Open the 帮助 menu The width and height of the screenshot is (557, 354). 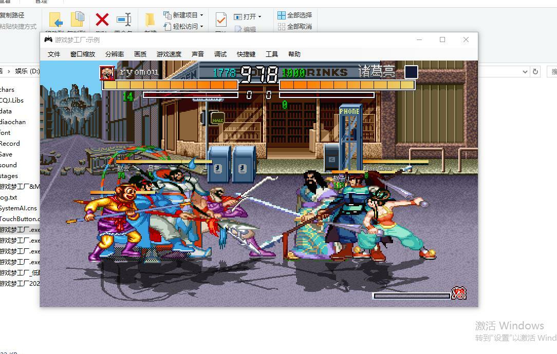[294, 54]
